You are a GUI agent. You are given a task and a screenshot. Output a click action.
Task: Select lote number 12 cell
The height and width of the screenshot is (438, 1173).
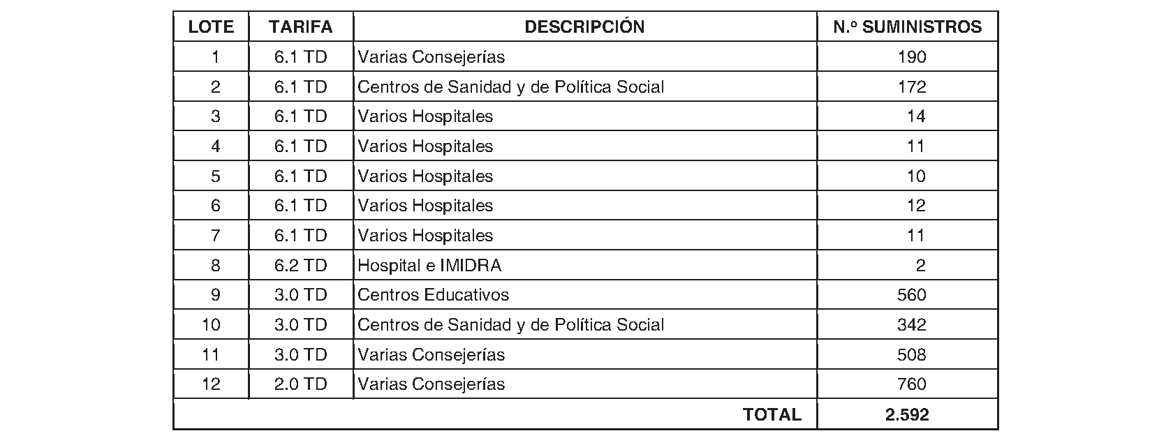tap(211, 384)
